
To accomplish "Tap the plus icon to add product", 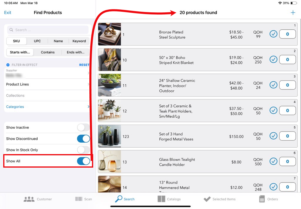I will pos(293,13).
